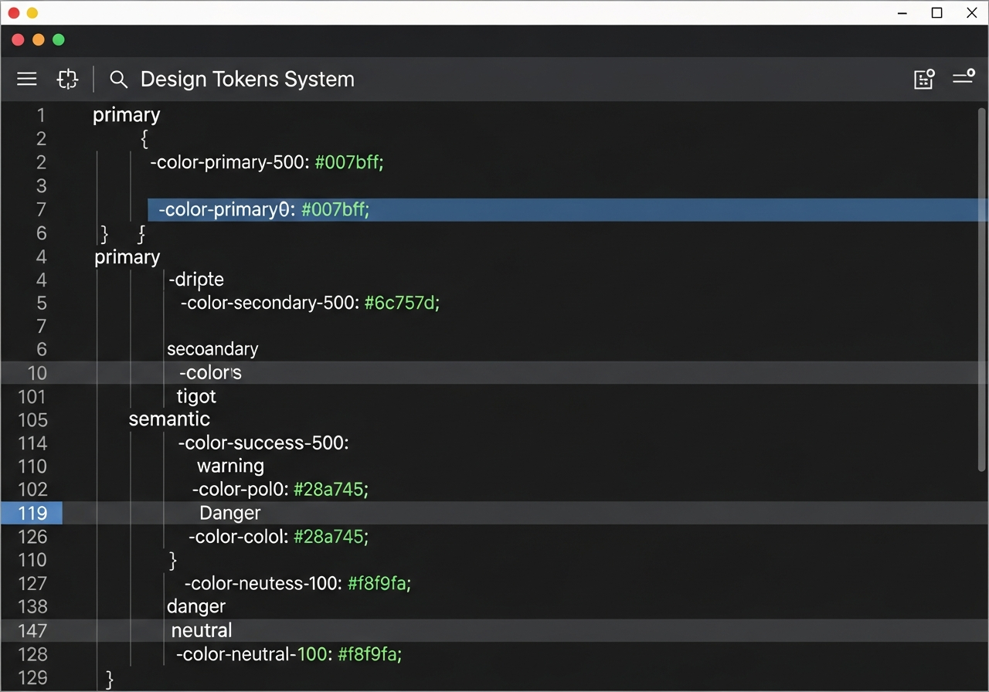Open the hamburger menu icon
This screenshot has width=989, height=692.
coord(27,79)
